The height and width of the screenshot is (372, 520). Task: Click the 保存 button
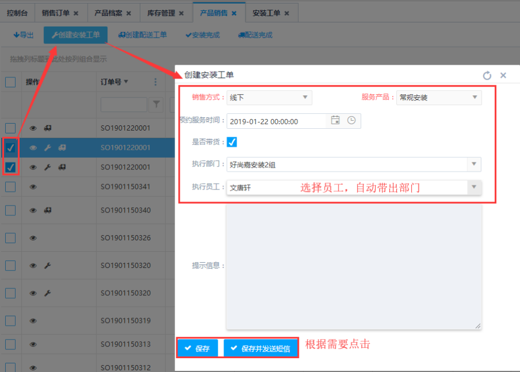(198, 348)
